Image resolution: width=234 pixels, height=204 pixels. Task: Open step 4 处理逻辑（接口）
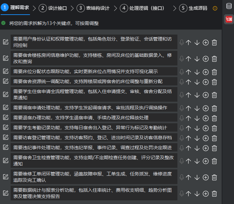[142, 8]
